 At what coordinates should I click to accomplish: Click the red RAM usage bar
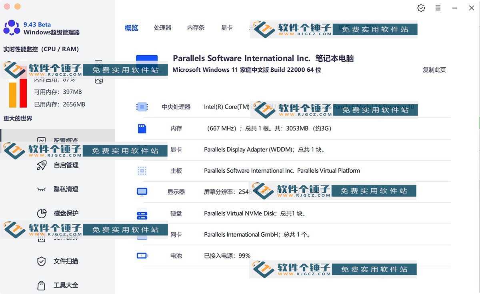point(23,93)
